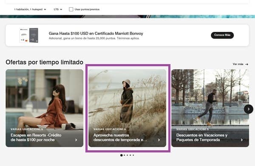Click chevron on 'Escapes en Resorts' card
This screenshot has height=166, width=255.
[x=76, y=140]
